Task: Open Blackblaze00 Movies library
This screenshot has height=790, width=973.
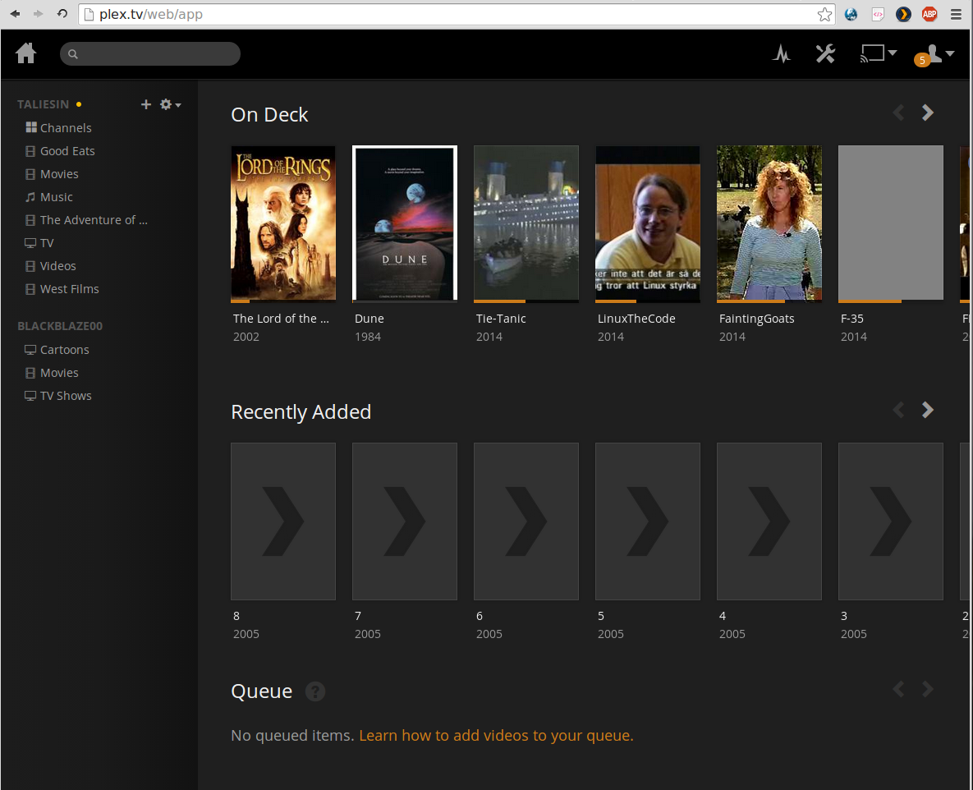Action: [x=52, y=372]
